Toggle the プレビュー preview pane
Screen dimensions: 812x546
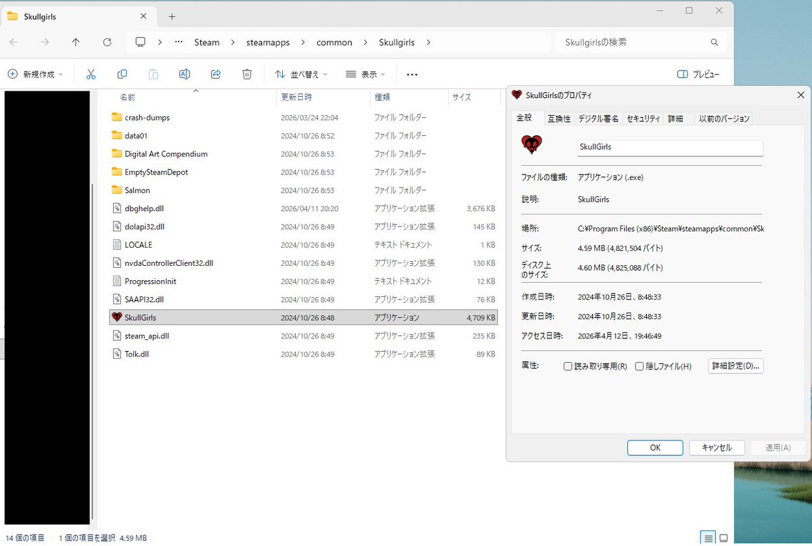(698, 74)
